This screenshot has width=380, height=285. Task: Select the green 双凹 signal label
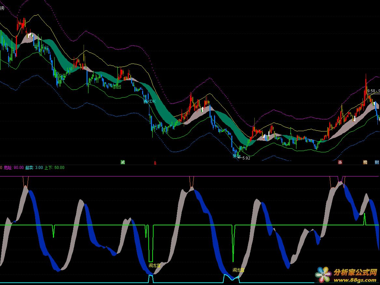[x=117, y=86]
